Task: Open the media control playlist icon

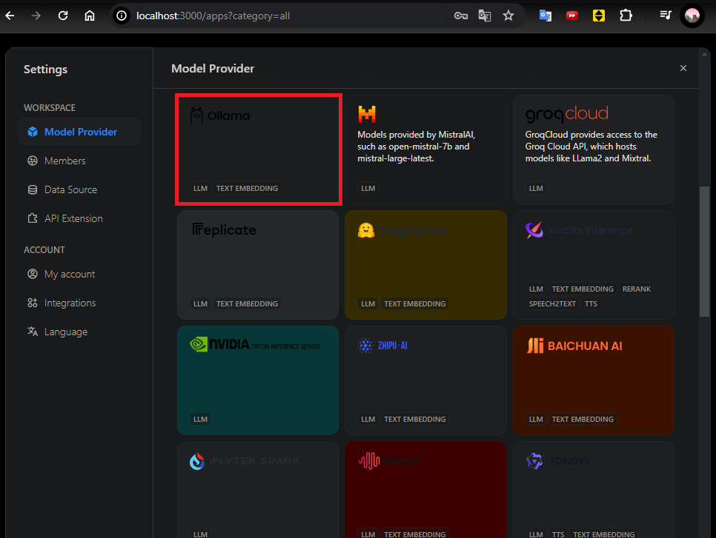Action: coord(666,16)
